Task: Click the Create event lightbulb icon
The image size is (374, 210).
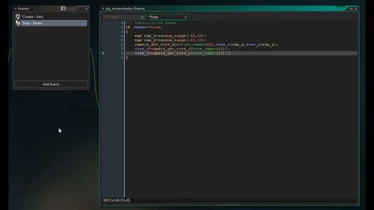Action: point(18,17)
